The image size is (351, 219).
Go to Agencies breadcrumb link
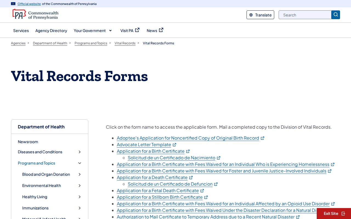(18, 43)
